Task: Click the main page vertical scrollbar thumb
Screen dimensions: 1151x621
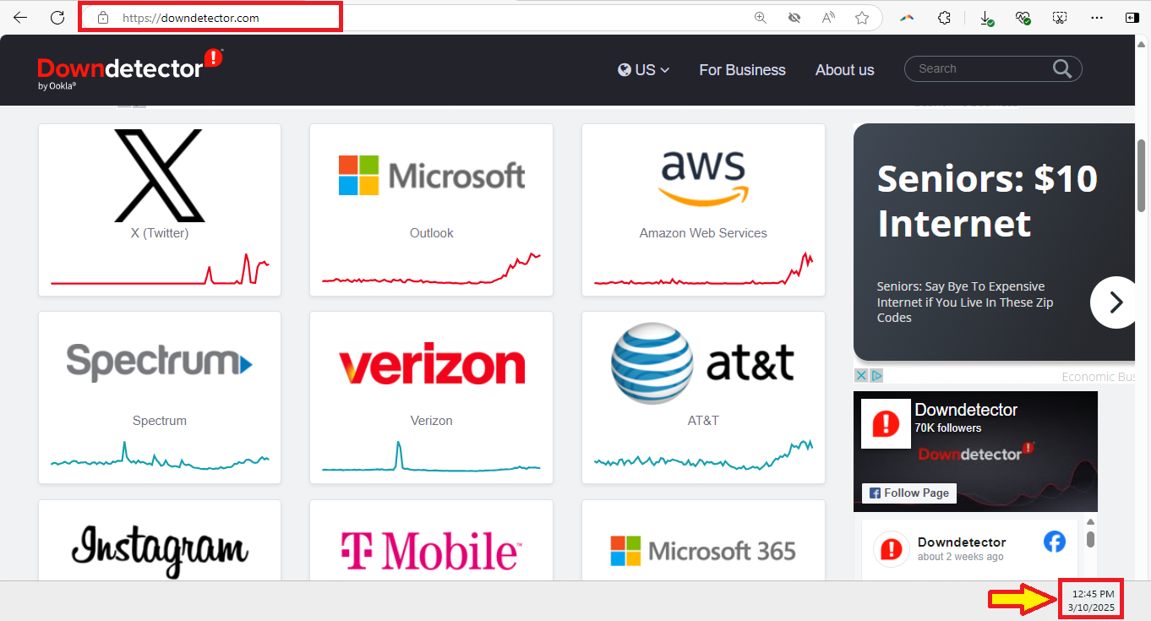Action: pyautogui.click(x=1142, y=175)
